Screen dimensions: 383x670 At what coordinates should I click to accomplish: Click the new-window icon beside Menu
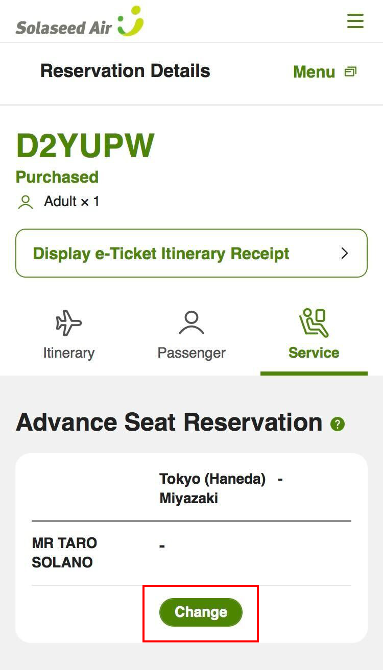(x=350, y=72)
